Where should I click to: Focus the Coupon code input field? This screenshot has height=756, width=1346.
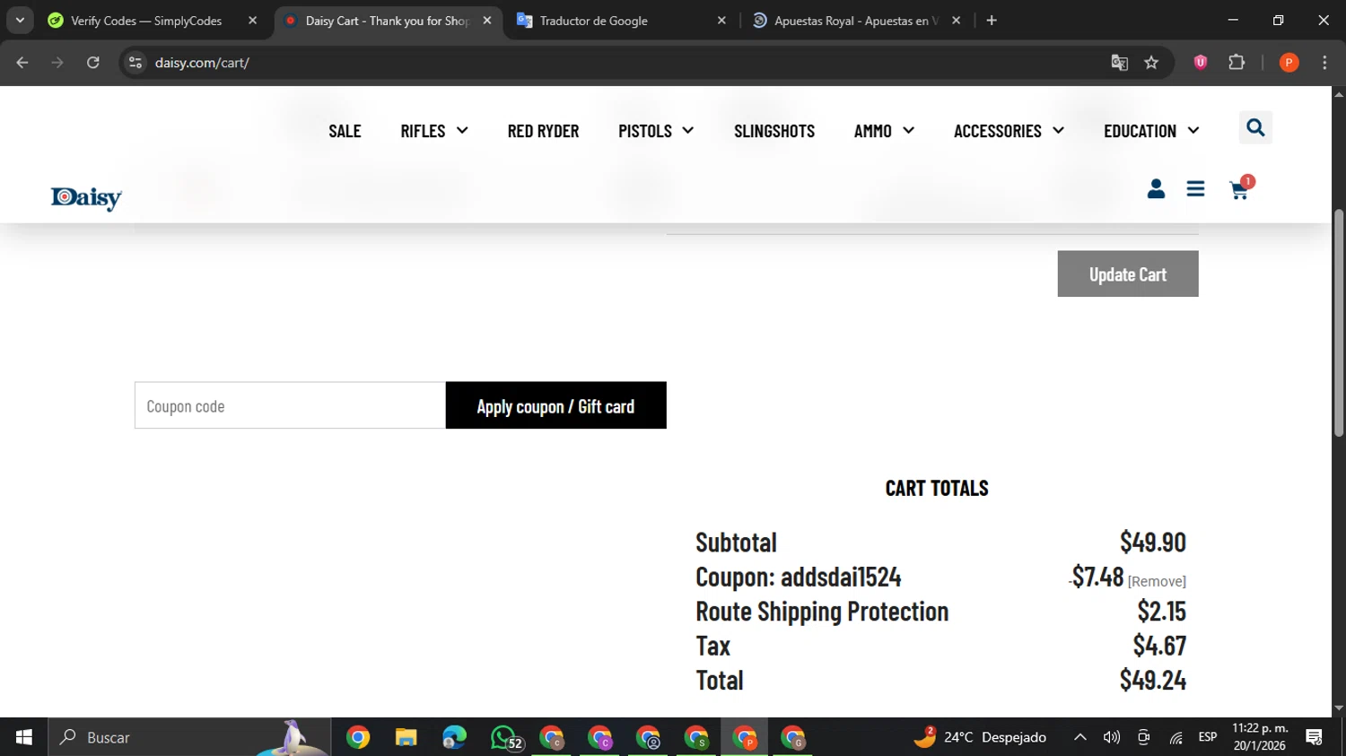click(x=290, y=405)
